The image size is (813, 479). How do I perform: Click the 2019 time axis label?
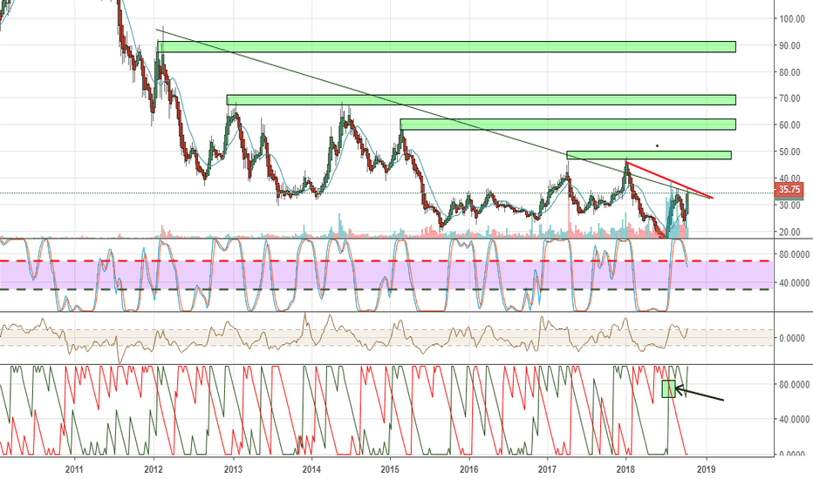tap(707, 469)
